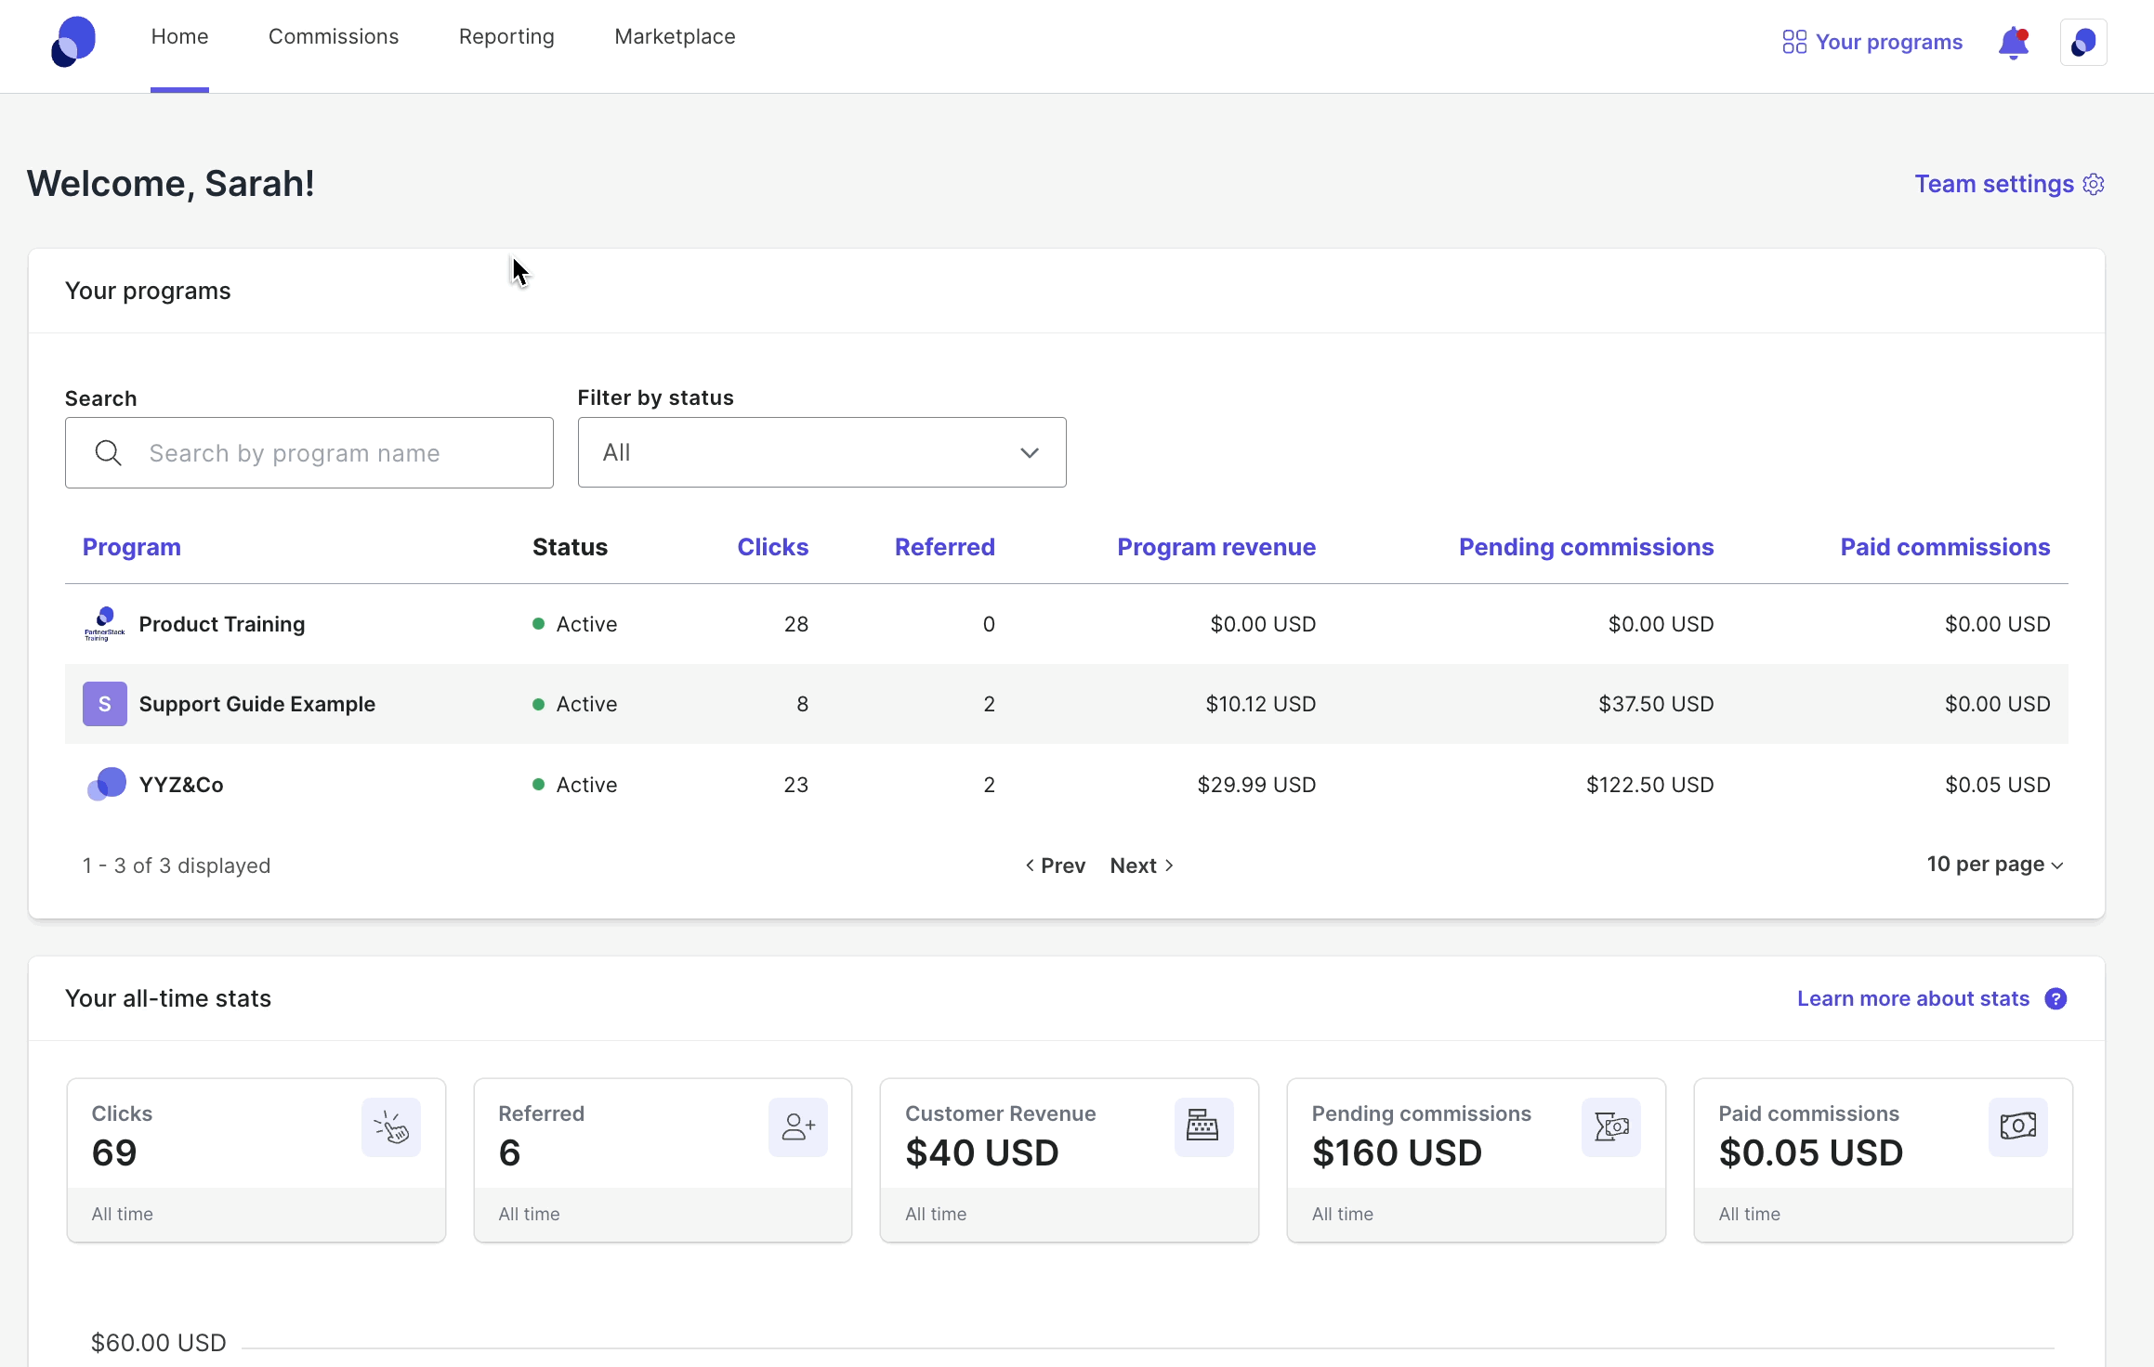Click the Product Training program logo
The height and width of the screenshot is (1367, 2154).
(x=105, y=624)
